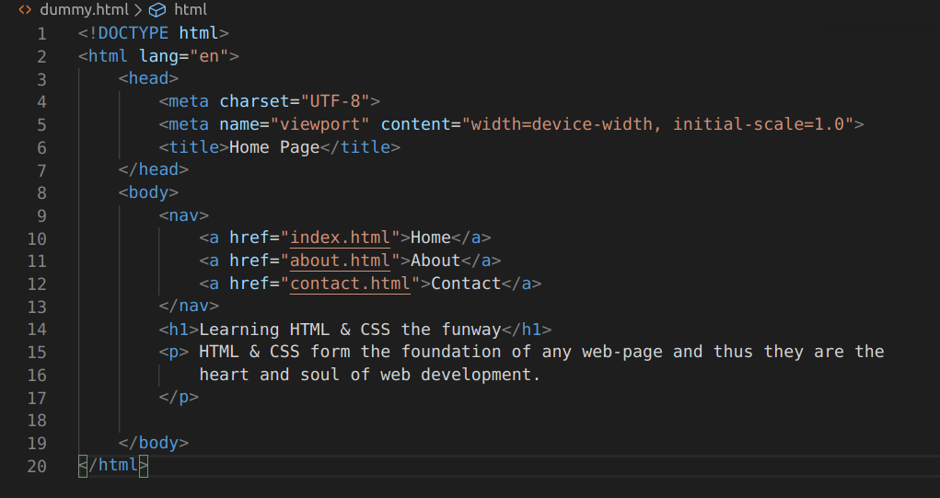Open dummy.html breadcrumb segment
The width and height of the screenshot is (940, 498).
[x=84, y=9]
